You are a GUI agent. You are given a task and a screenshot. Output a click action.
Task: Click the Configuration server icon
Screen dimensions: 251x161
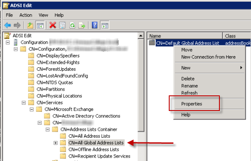(16, 42)
